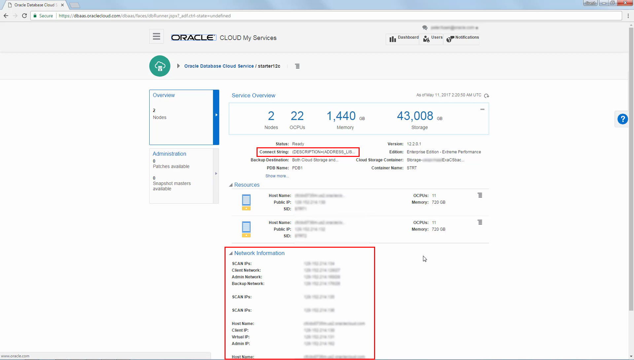This screenshot has height=360, width=634.
Task: Open the hamburger navigation menu
Action: (157, 36)
